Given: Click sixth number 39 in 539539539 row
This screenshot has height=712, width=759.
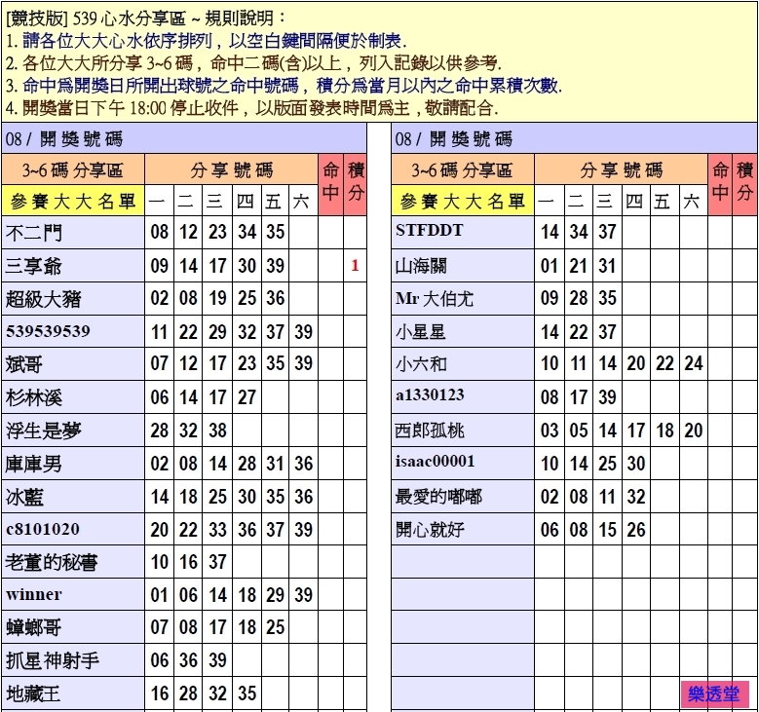Looking at the screenshot, I should coord(304,332).
